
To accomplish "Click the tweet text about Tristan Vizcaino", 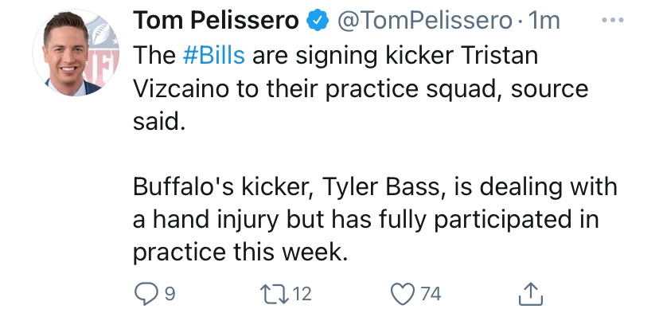I will tap(361, 88).
